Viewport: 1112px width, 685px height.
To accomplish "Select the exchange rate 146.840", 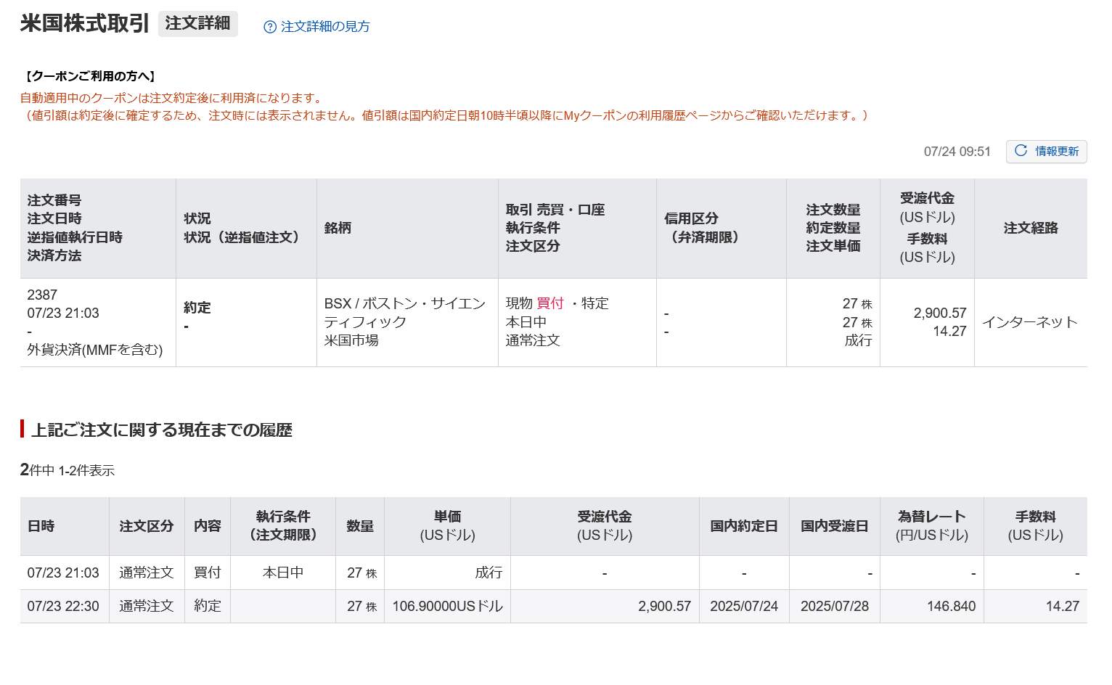I will (952, 606).
